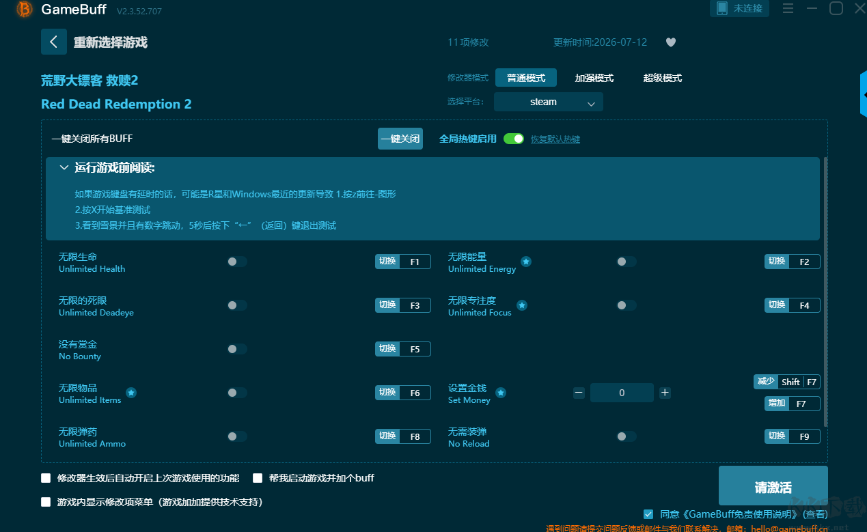Click the star badge next to Unlimited Items
Screen dimensions: 867x532
(x=131, y=393)
